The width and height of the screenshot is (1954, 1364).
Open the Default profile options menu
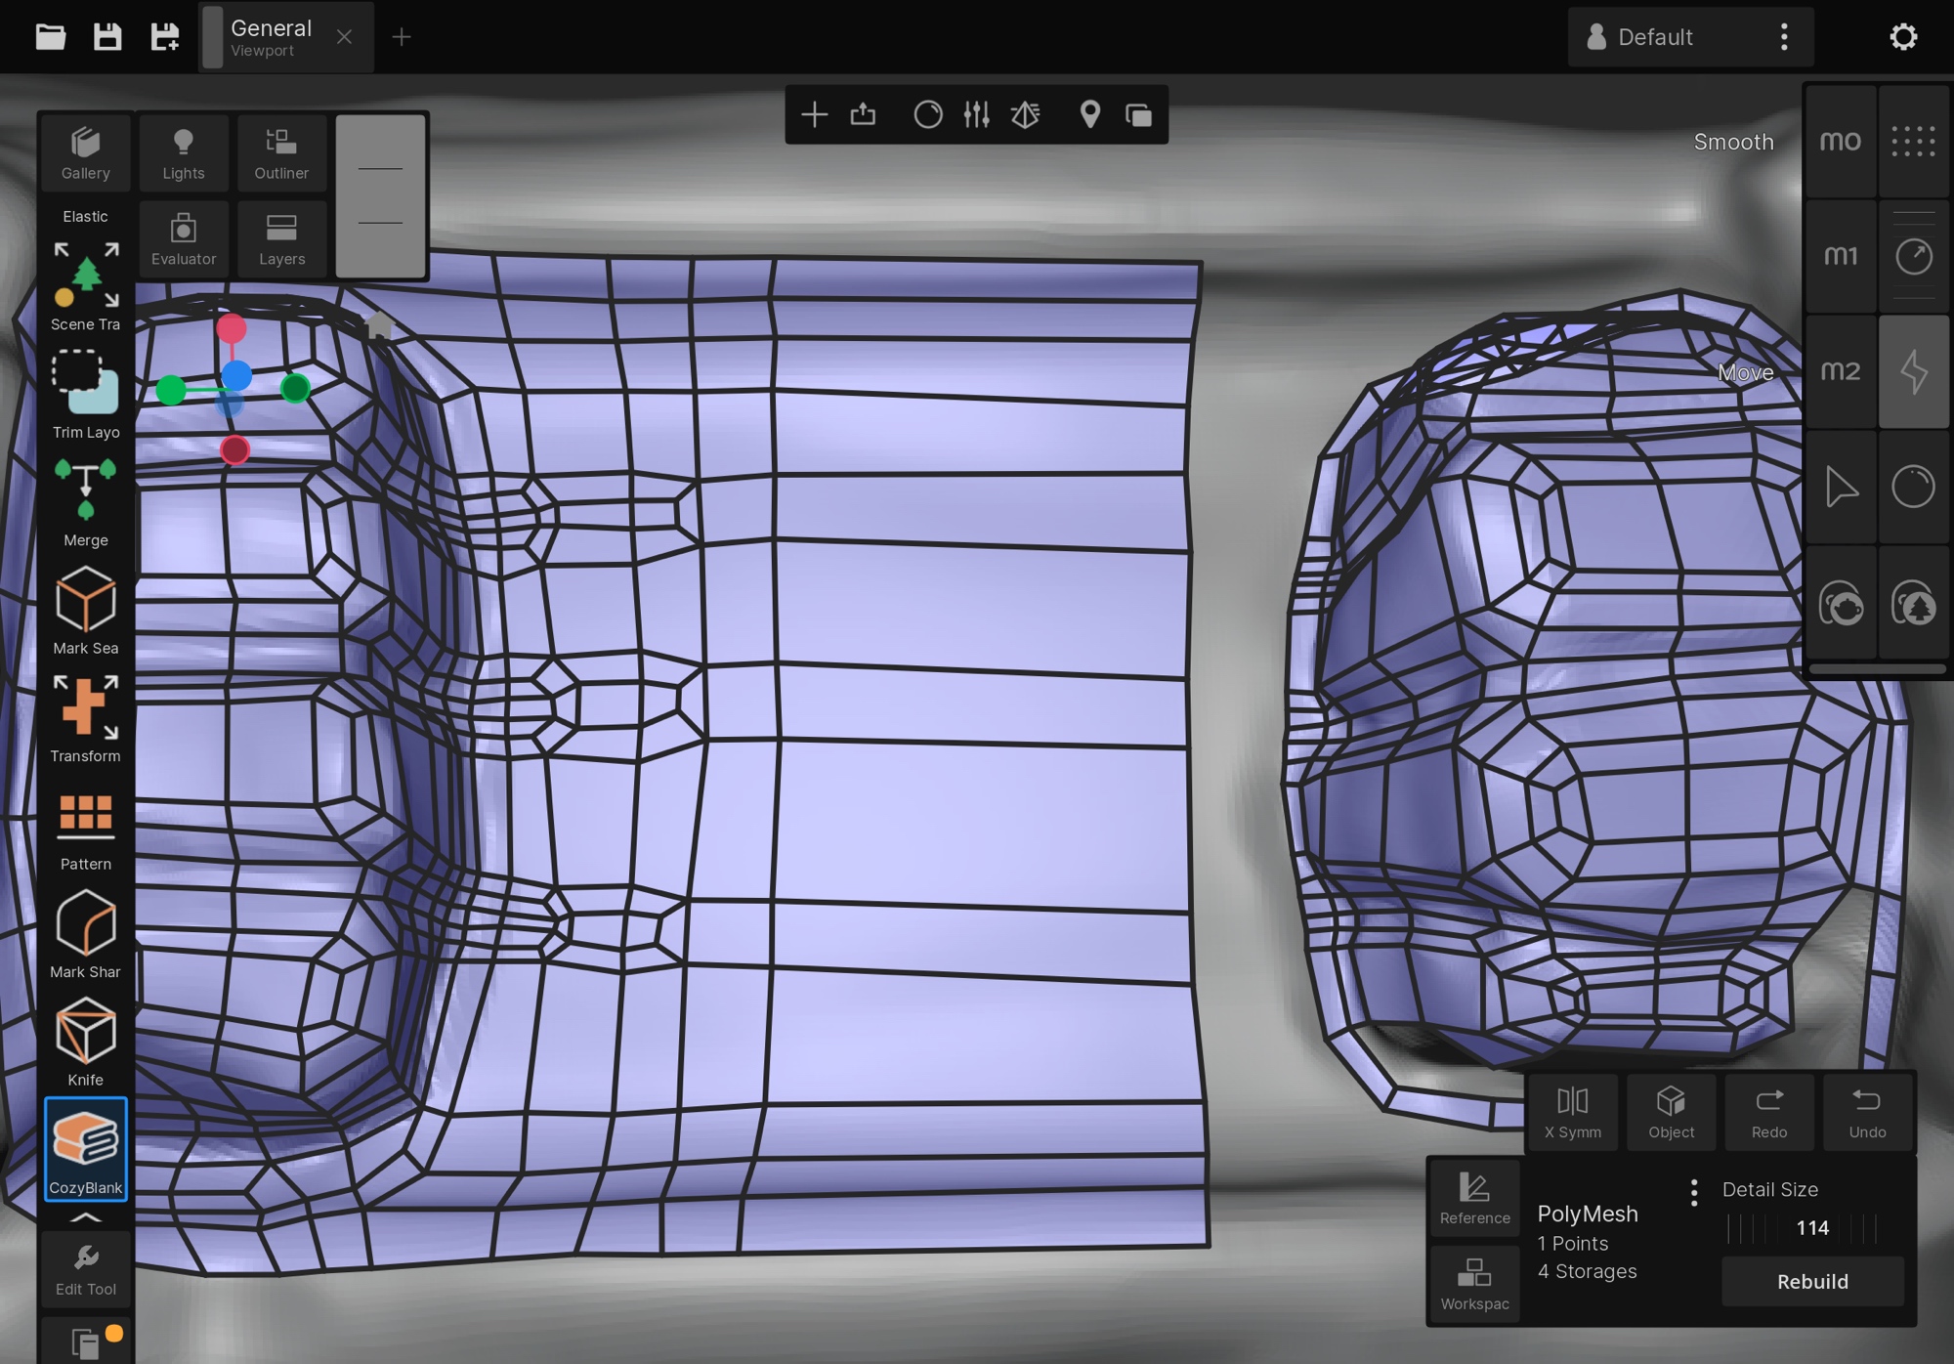pos(1784,37)
